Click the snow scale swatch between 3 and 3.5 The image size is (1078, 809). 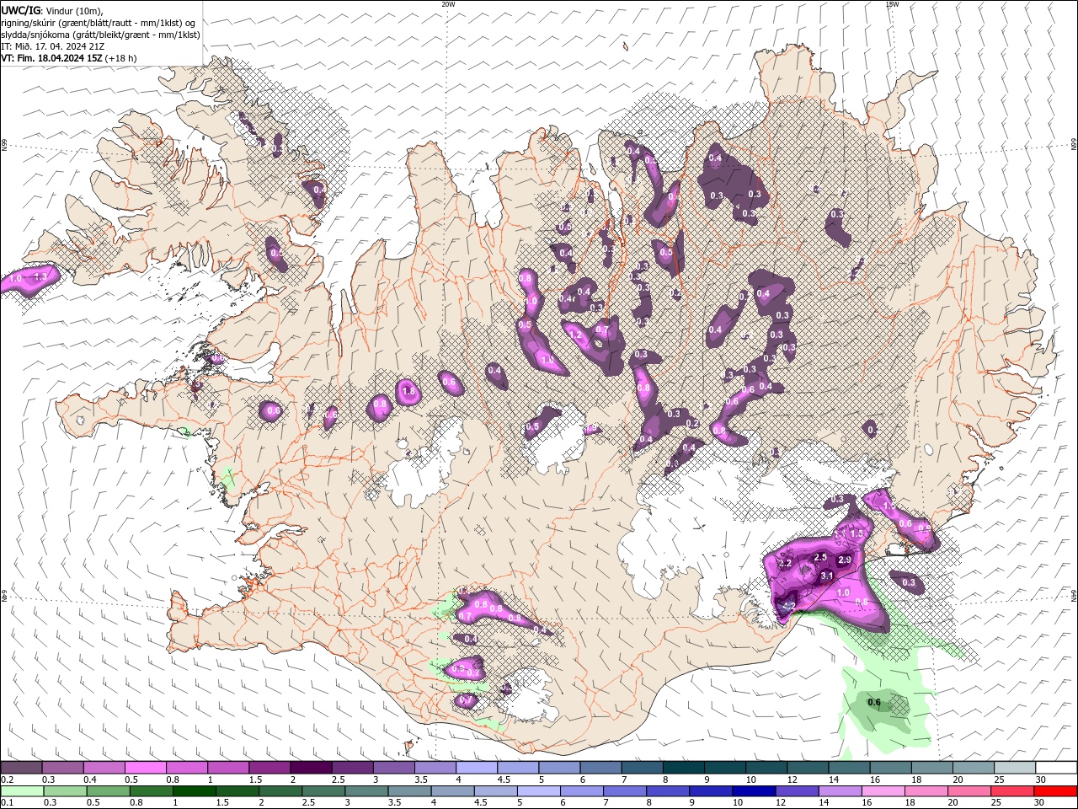[393, 768]
